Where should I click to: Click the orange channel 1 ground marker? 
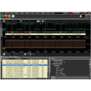pos(4,49)
